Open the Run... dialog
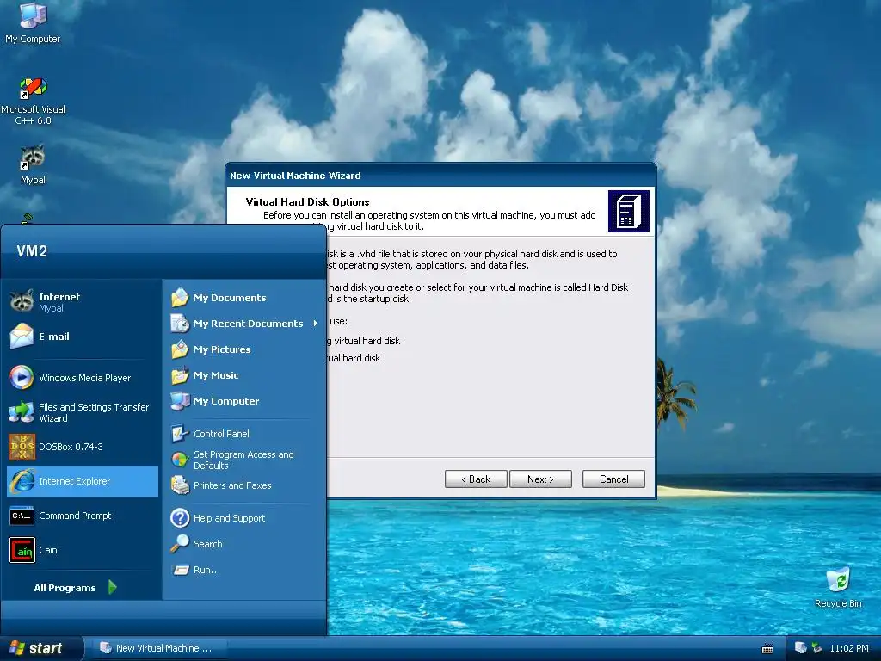Image resolution: width=881 pixels, height=661 pixels. tap(245, 570)
